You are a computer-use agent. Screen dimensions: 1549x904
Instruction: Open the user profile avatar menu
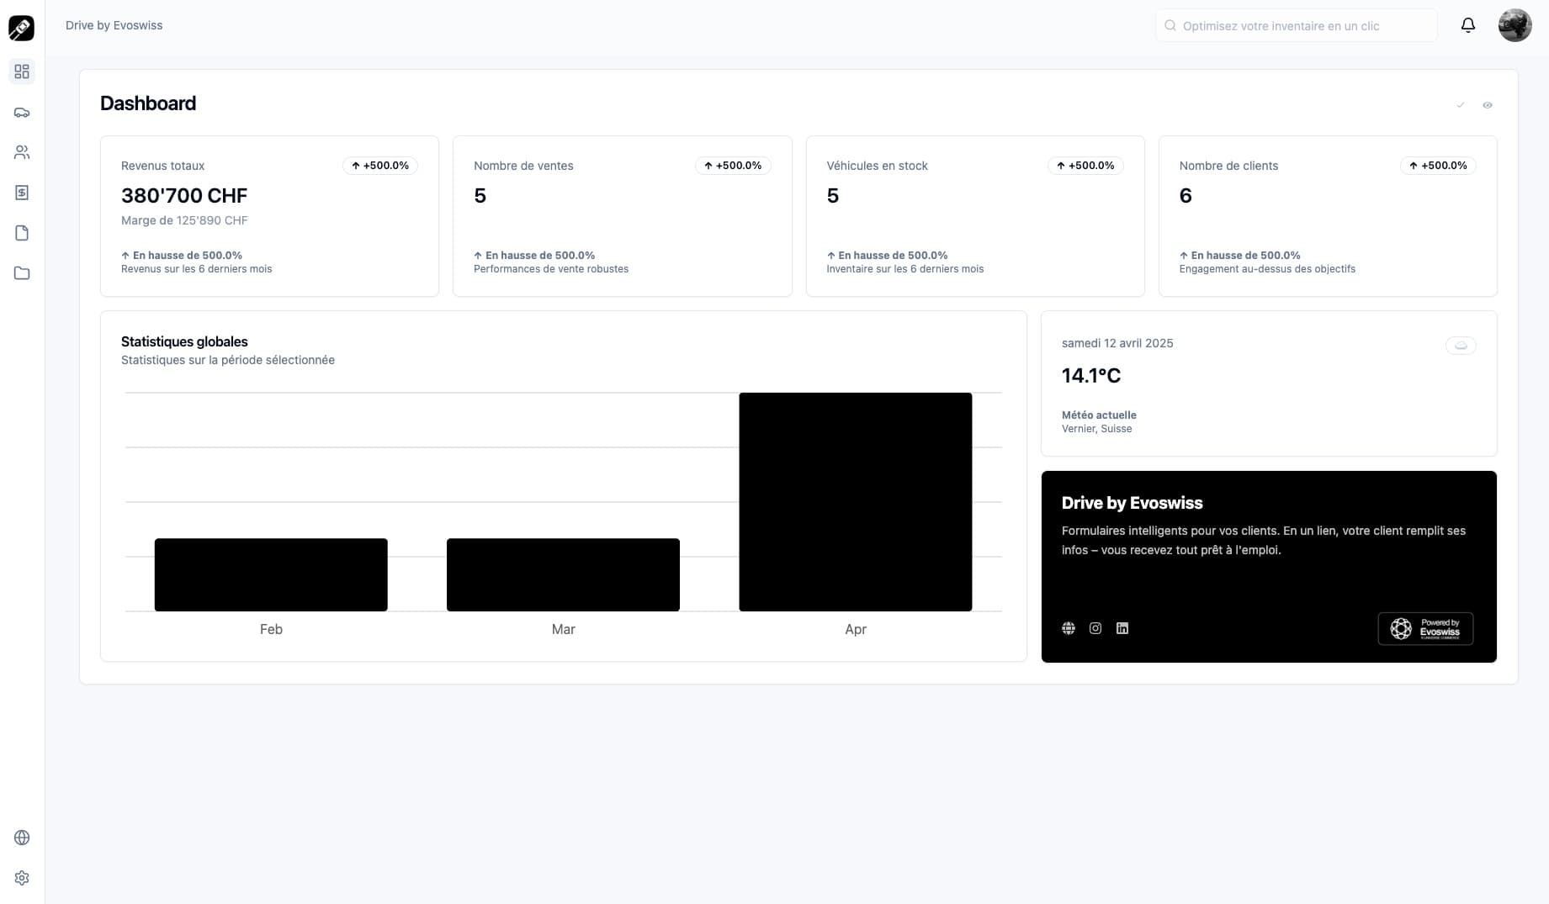click(x=1515, y=25)
